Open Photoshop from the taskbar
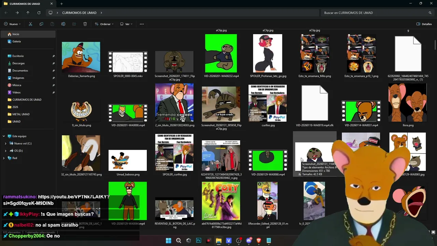Image resolution: width=437 pixels, height=246 pixels. [x=198, y=241]
